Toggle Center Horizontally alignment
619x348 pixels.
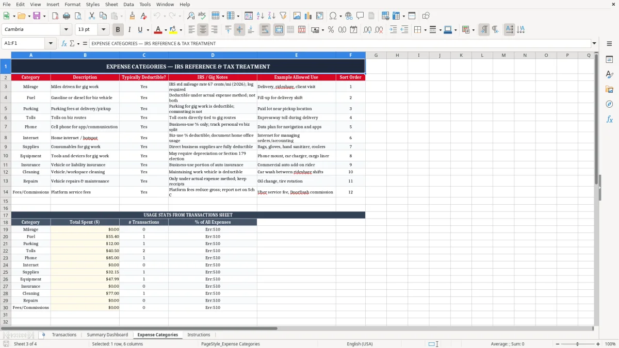click(x=203, y=30)
